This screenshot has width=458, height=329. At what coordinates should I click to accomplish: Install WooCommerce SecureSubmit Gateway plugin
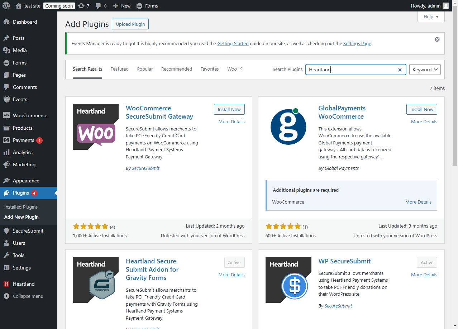coord(229,109)
